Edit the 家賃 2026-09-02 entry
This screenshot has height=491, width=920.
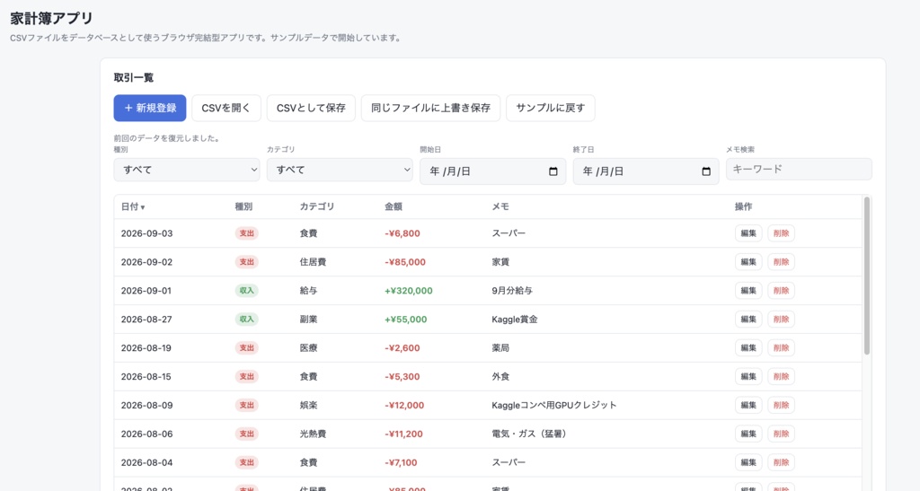click(748, 262)
